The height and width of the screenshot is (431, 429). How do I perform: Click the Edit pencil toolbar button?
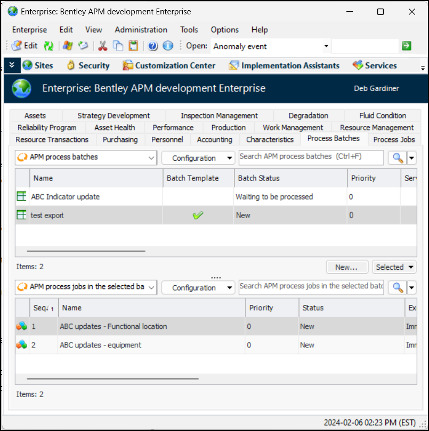pyautogui.click(x=25, y=46)
